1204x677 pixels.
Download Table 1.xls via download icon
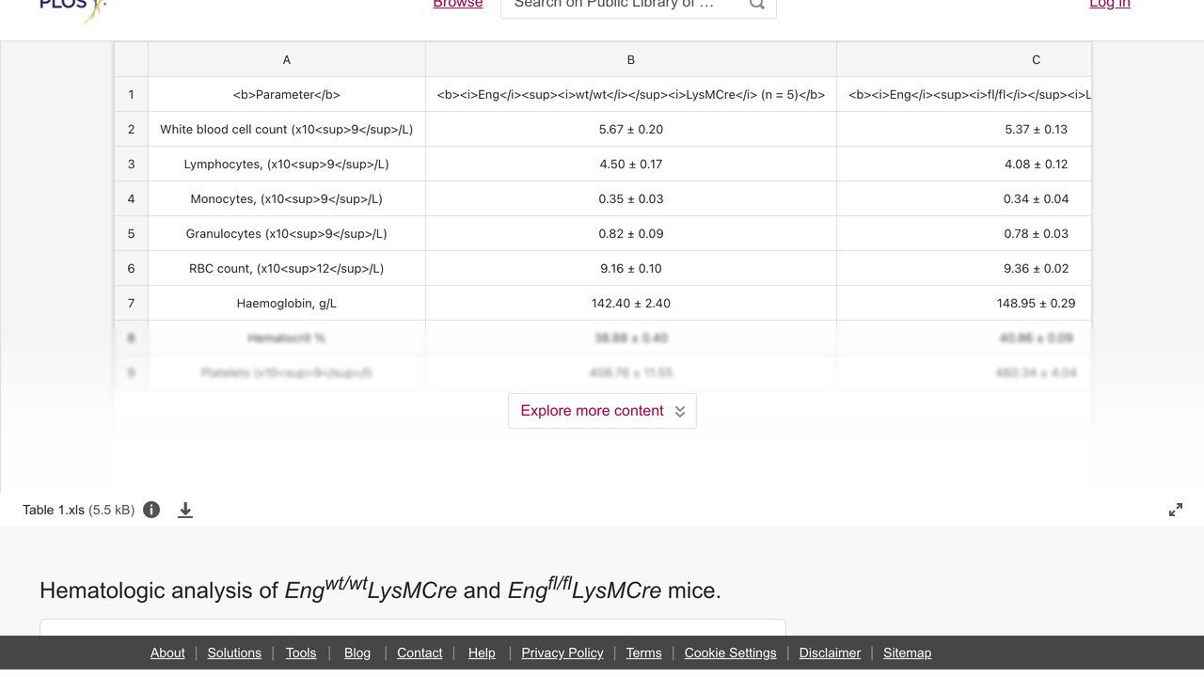point(185,510)
